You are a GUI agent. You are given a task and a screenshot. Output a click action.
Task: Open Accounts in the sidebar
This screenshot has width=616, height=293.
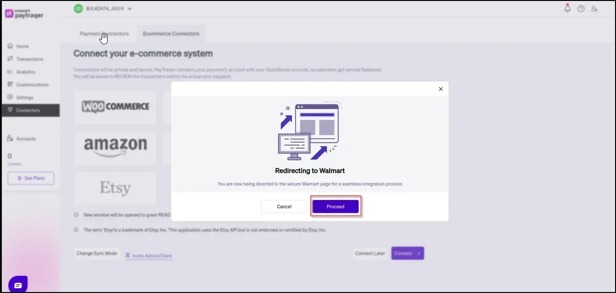[26, 139]
